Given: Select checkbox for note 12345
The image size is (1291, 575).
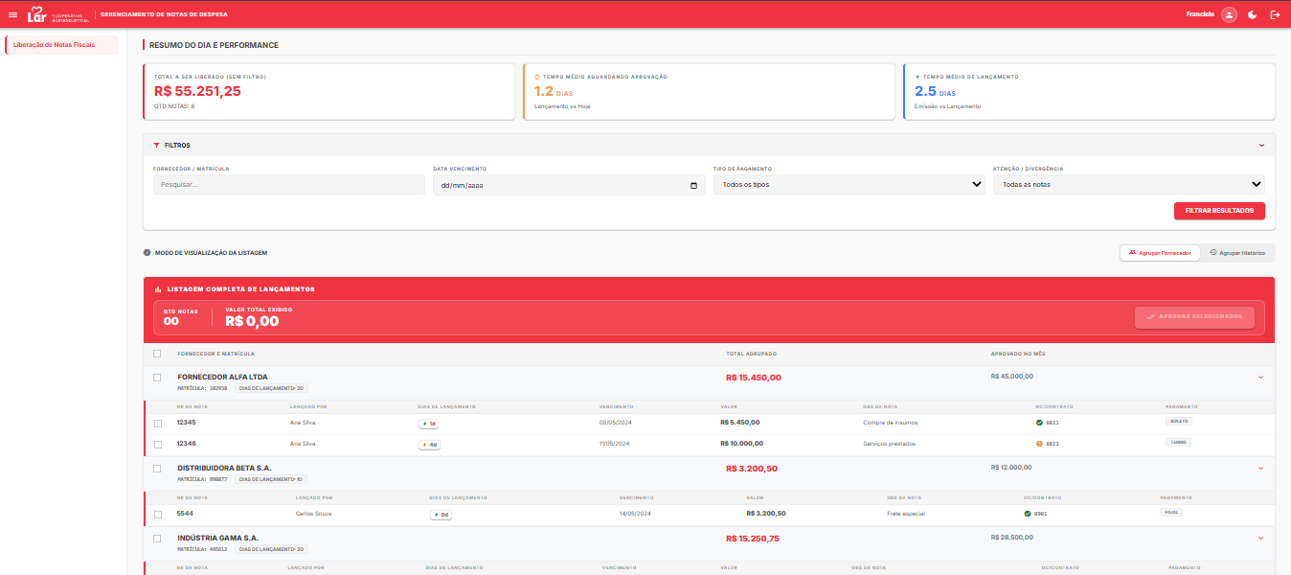Looking at the screenshot, I should tap(158, 424).
